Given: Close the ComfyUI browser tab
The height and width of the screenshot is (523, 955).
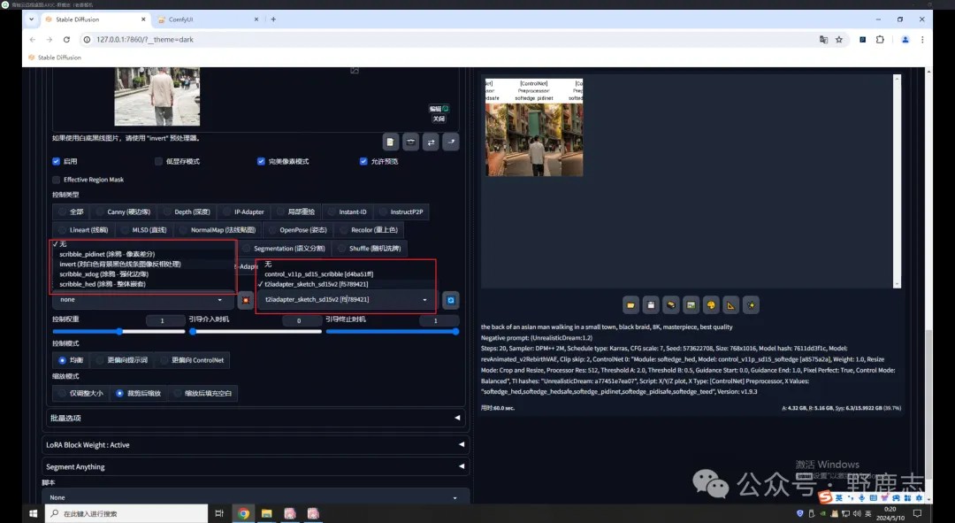Looking at the screenshot, I should point(256,19).
